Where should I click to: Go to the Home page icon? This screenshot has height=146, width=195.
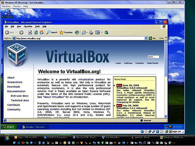41,32
